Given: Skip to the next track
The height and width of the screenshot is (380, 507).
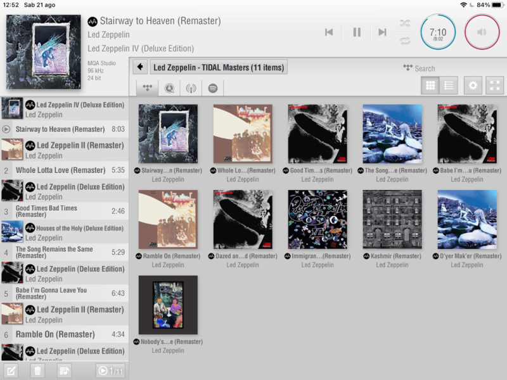Looking at the screenshot, I should (x=382, y=32).
